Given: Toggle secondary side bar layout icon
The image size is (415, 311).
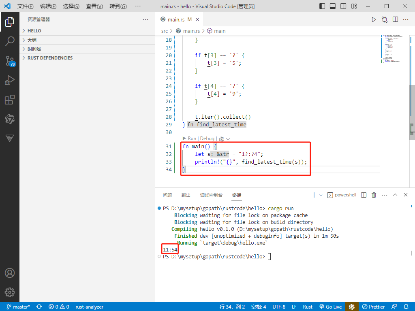Looking at the screenshot, I should [x=343, y=6].
